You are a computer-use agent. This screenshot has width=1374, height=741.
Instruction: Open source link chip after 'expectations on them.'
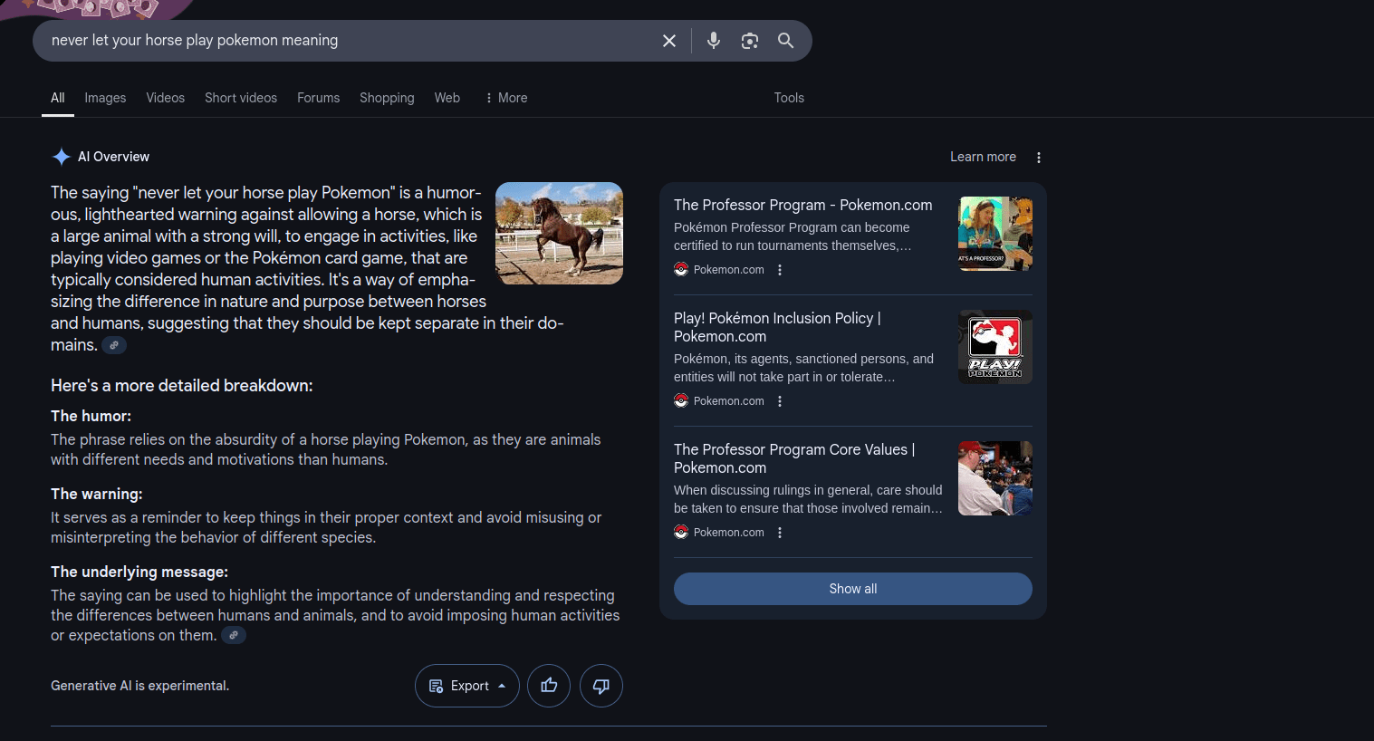[x=234, y=635]
